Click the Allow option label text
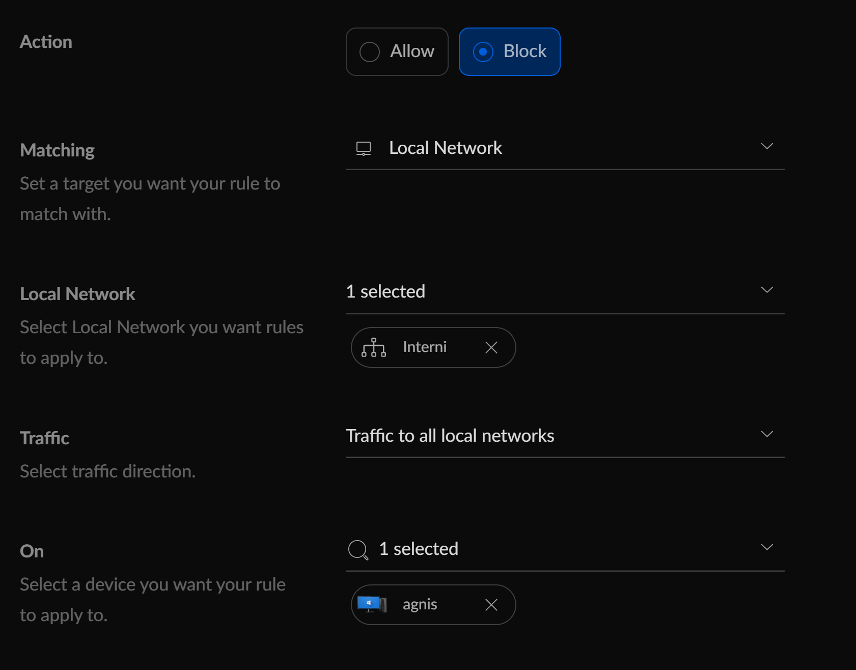The image size is (856, 670). click(x=412, y=51)
